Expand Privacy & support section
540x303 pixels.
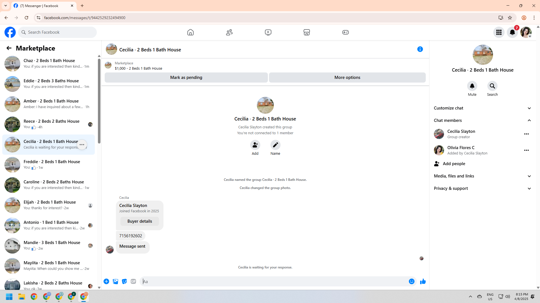click(x=483, y=188)
